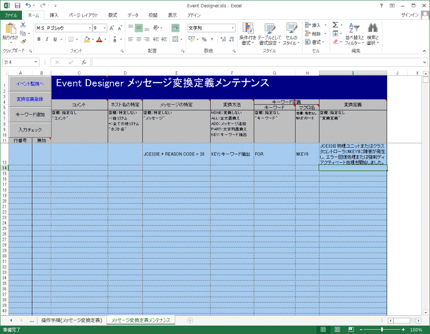The height and width of the screenshot is (334, 430).
Task: Open the File (ファイル) tab
Action: click(11, 15)
